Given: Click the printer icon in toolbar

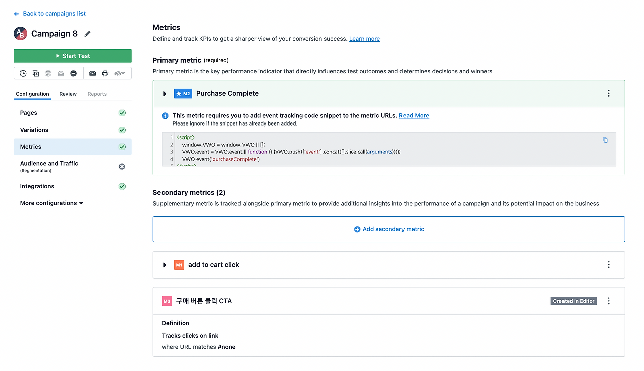Looking at the screenshot, I should point(105,73).
